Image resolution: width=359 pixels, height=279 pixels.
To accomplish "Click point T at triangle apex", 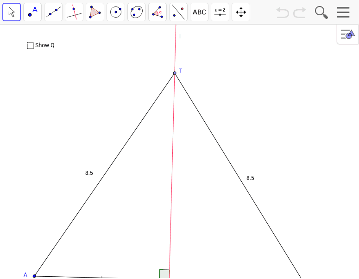I will [175, 73].
